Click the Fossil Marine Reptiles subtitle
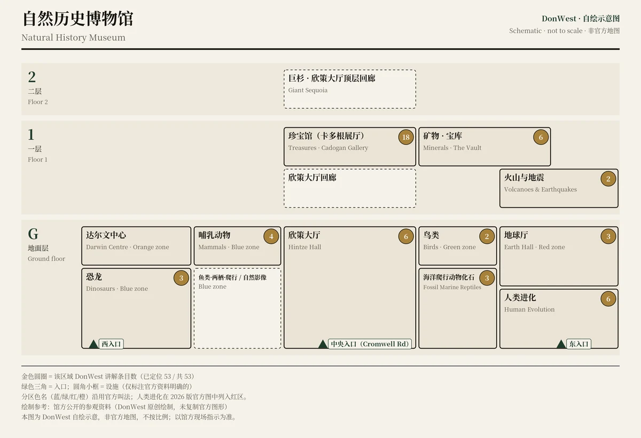Image resolution: width=641 pixels, height=438 pixels. pyautogui.click(x=452, y=287)
